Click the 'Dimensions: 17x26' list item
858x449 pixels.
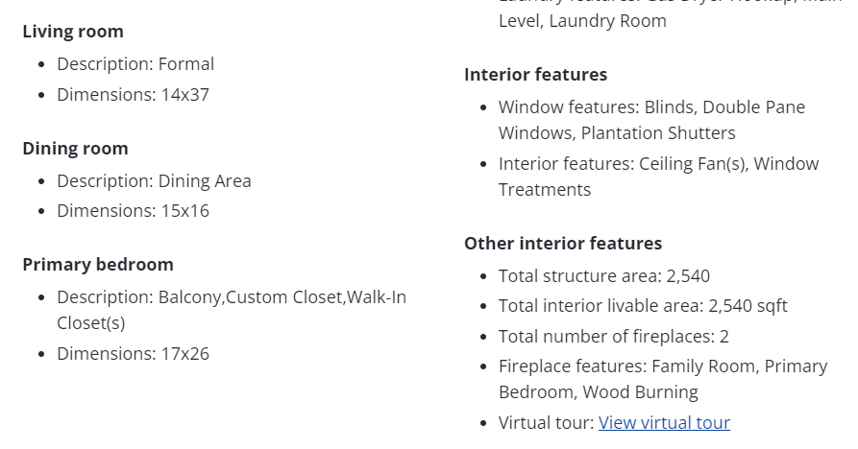(x=133, y=354)
